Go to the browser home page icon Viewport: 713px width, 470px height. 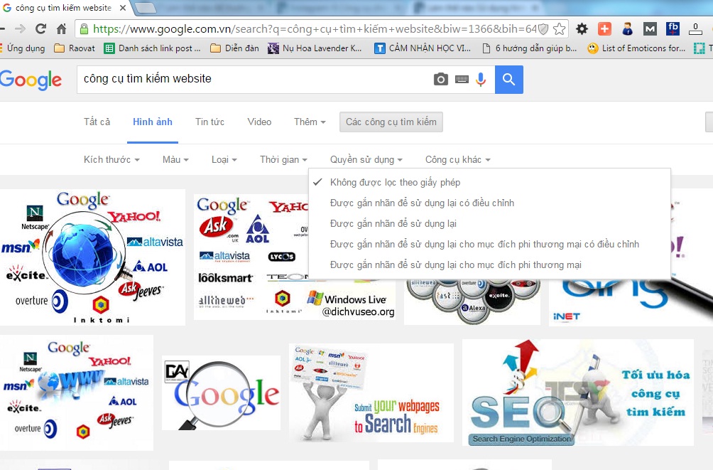click(61, 29)
